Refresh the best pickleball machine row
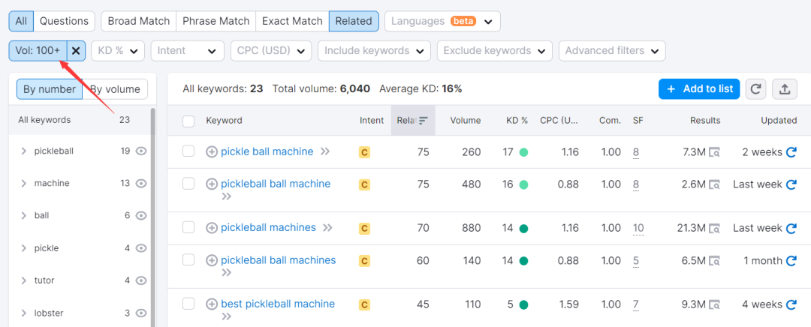The image size is (811, 327). pos(791,304)
